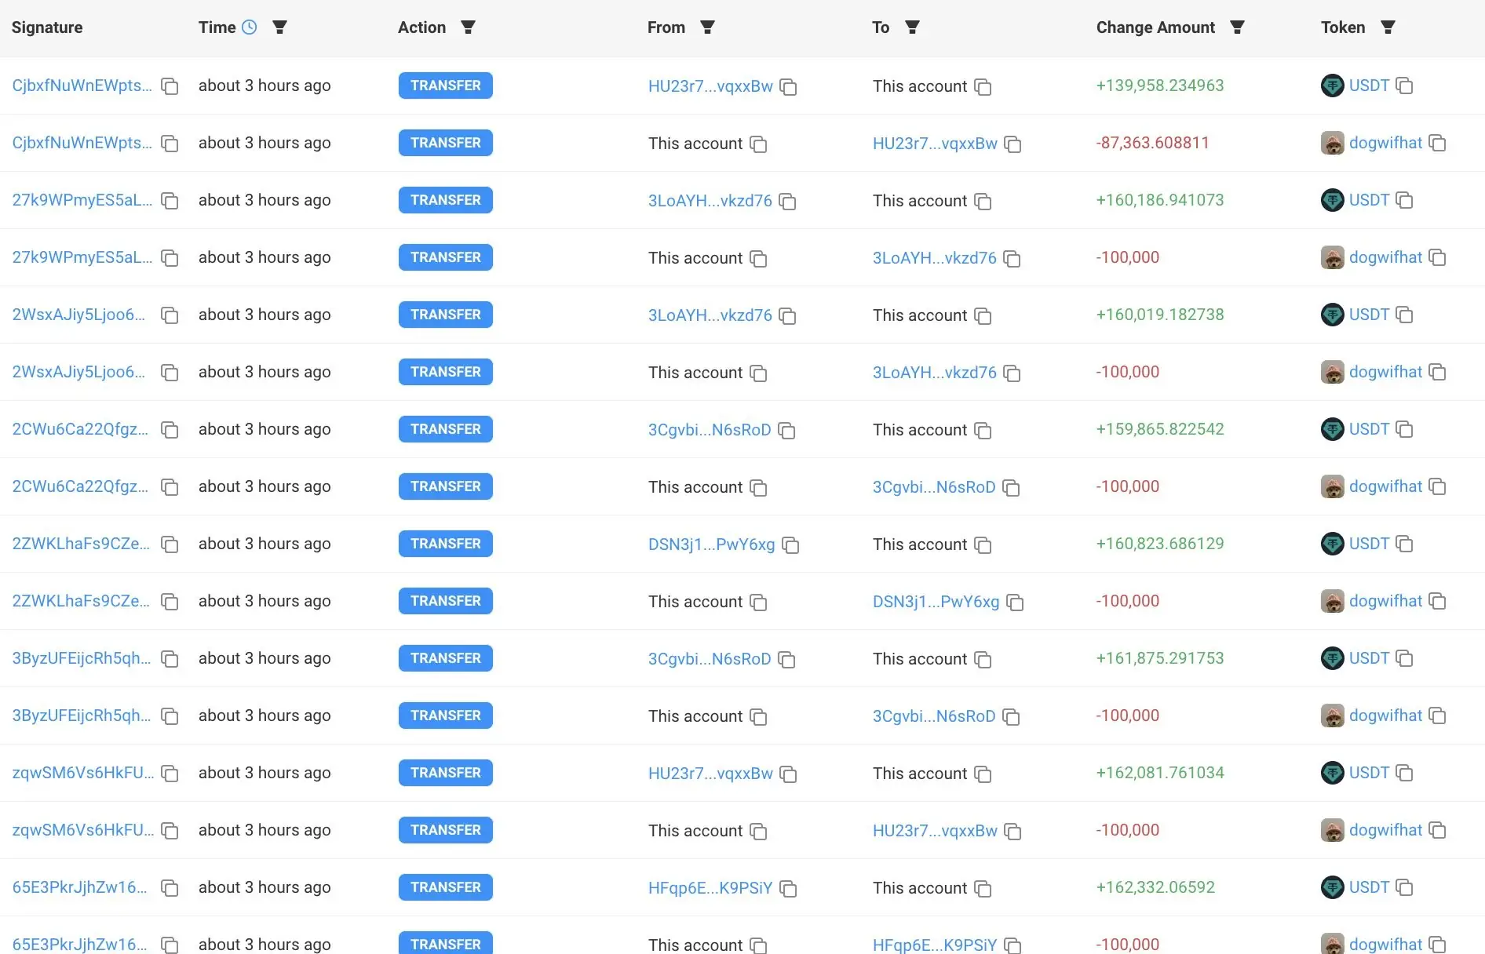Copy dogwifhat token address in -87,363.608811 row

tap(1437, 144)
